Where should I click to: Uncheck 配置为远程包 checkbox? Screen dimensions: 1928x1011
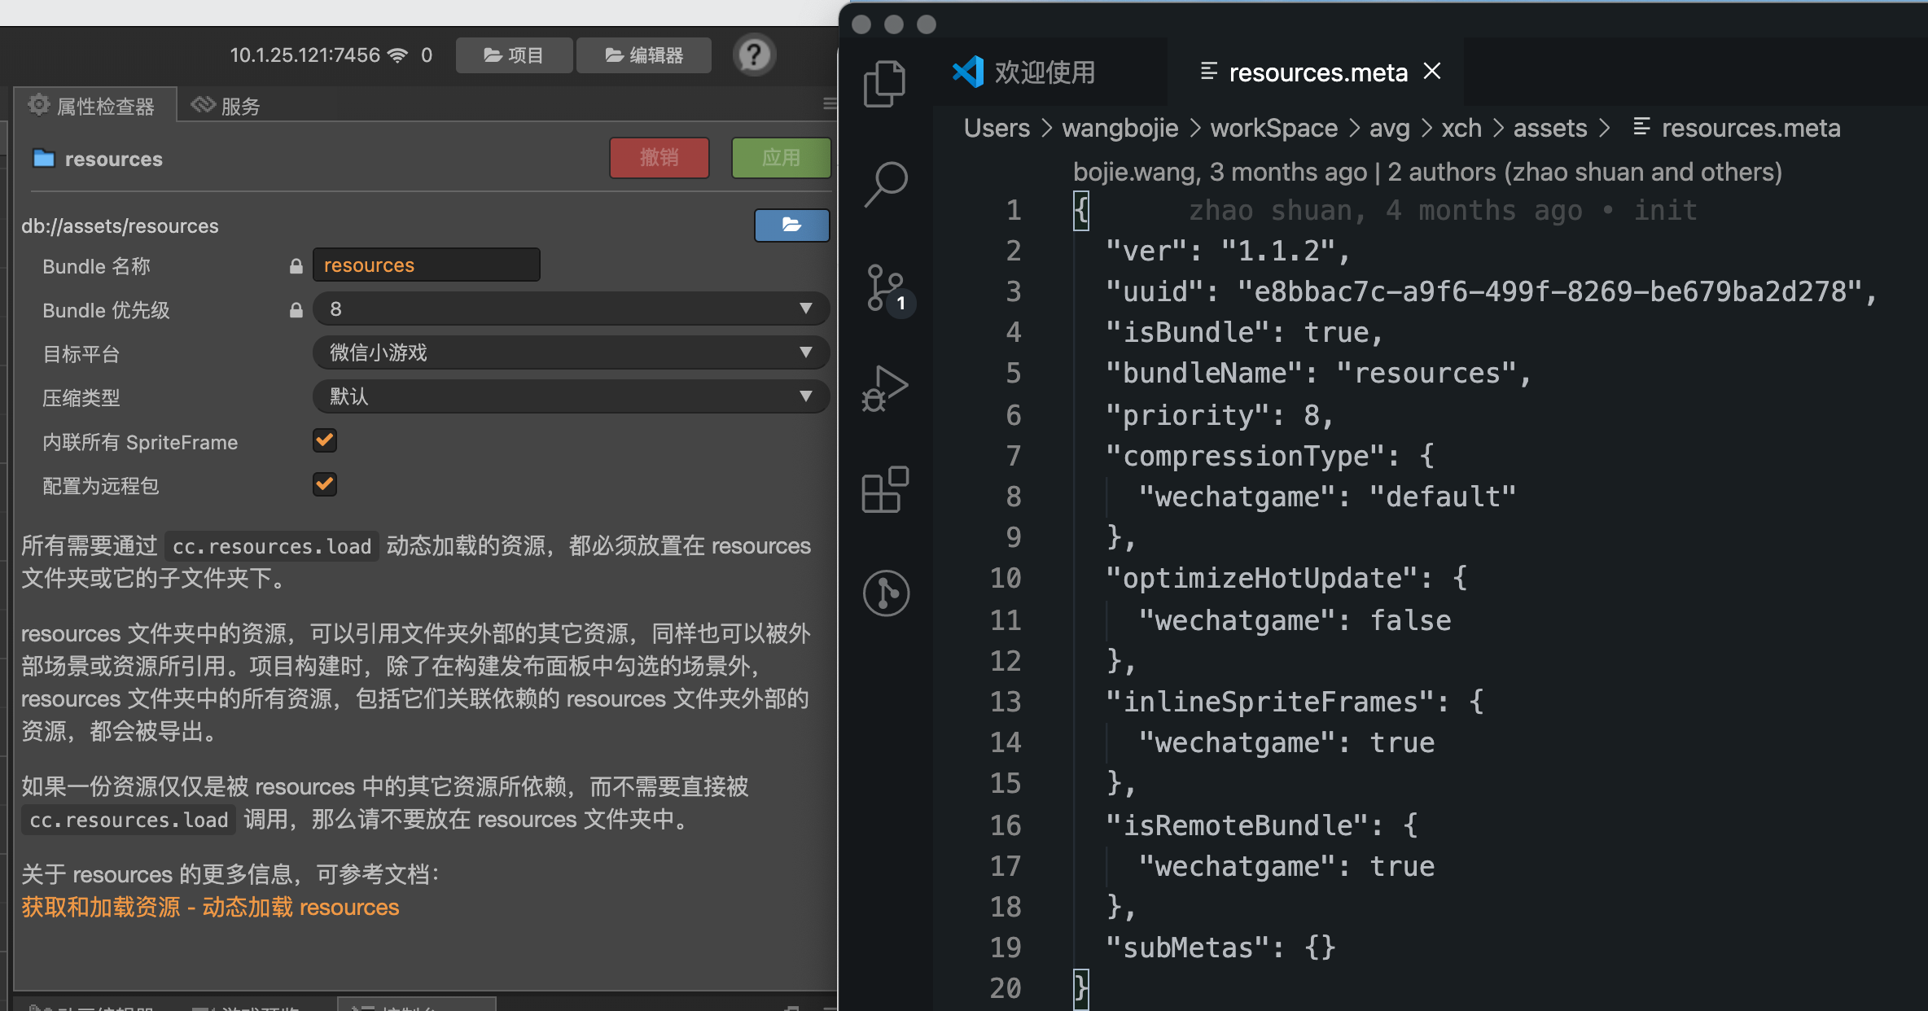point(325,484)
